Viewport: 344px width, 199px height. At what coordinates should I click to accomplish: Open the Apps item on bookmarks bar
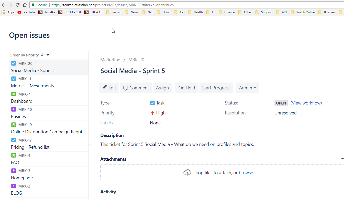click(x=8, y=12)
